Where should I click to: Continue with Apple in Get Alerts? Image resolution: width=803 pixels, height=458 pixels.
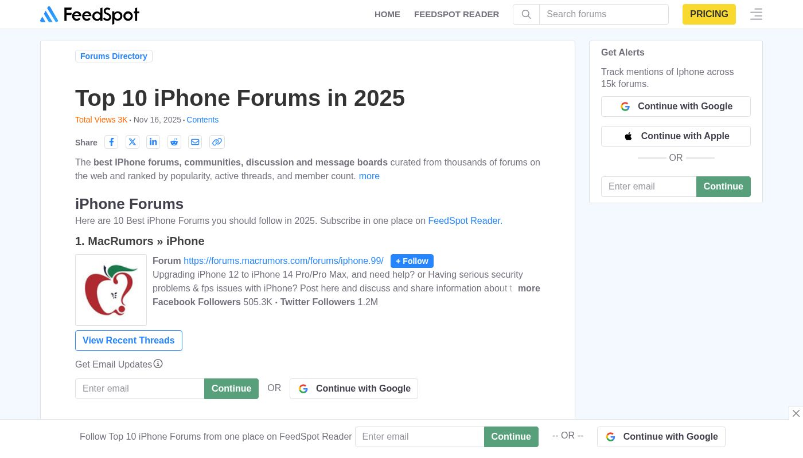(676, 136)
